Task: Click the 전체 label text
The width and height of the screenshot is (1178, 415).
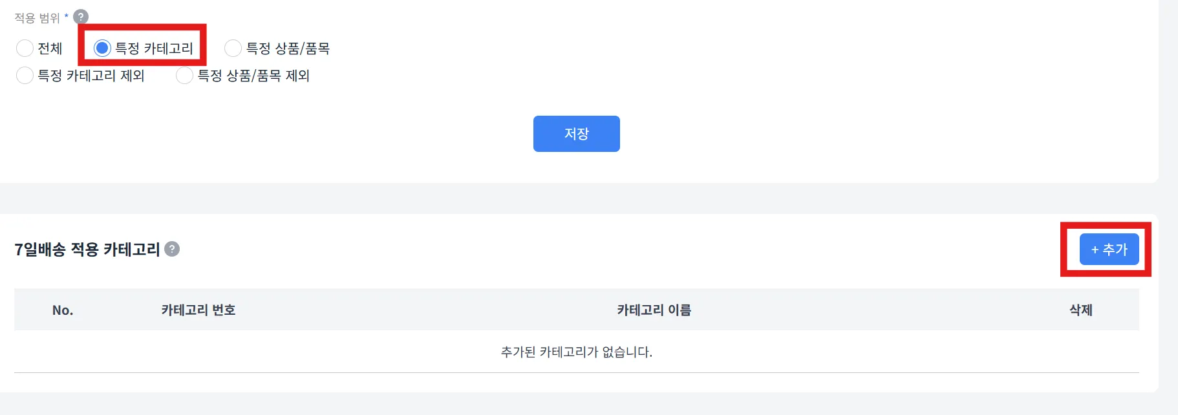Action: [x=50, y=48]
